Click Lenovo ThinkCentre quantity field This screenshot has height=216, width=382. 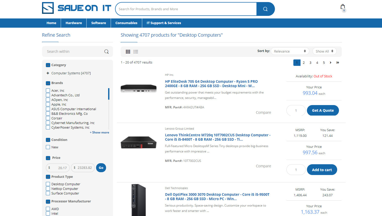coord(296,170)
